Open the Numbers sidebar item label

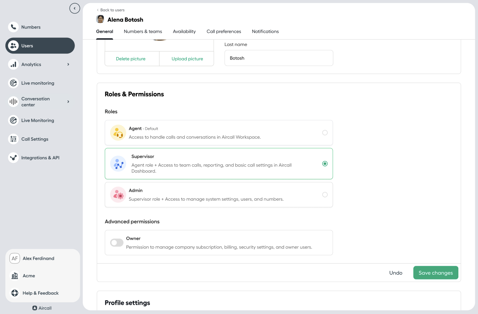31,27
